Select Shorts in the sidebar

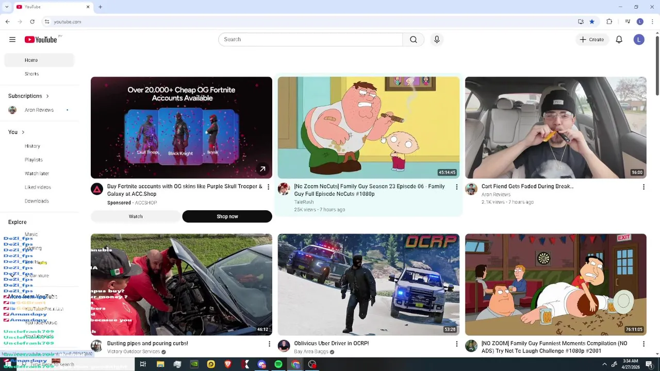39,74
